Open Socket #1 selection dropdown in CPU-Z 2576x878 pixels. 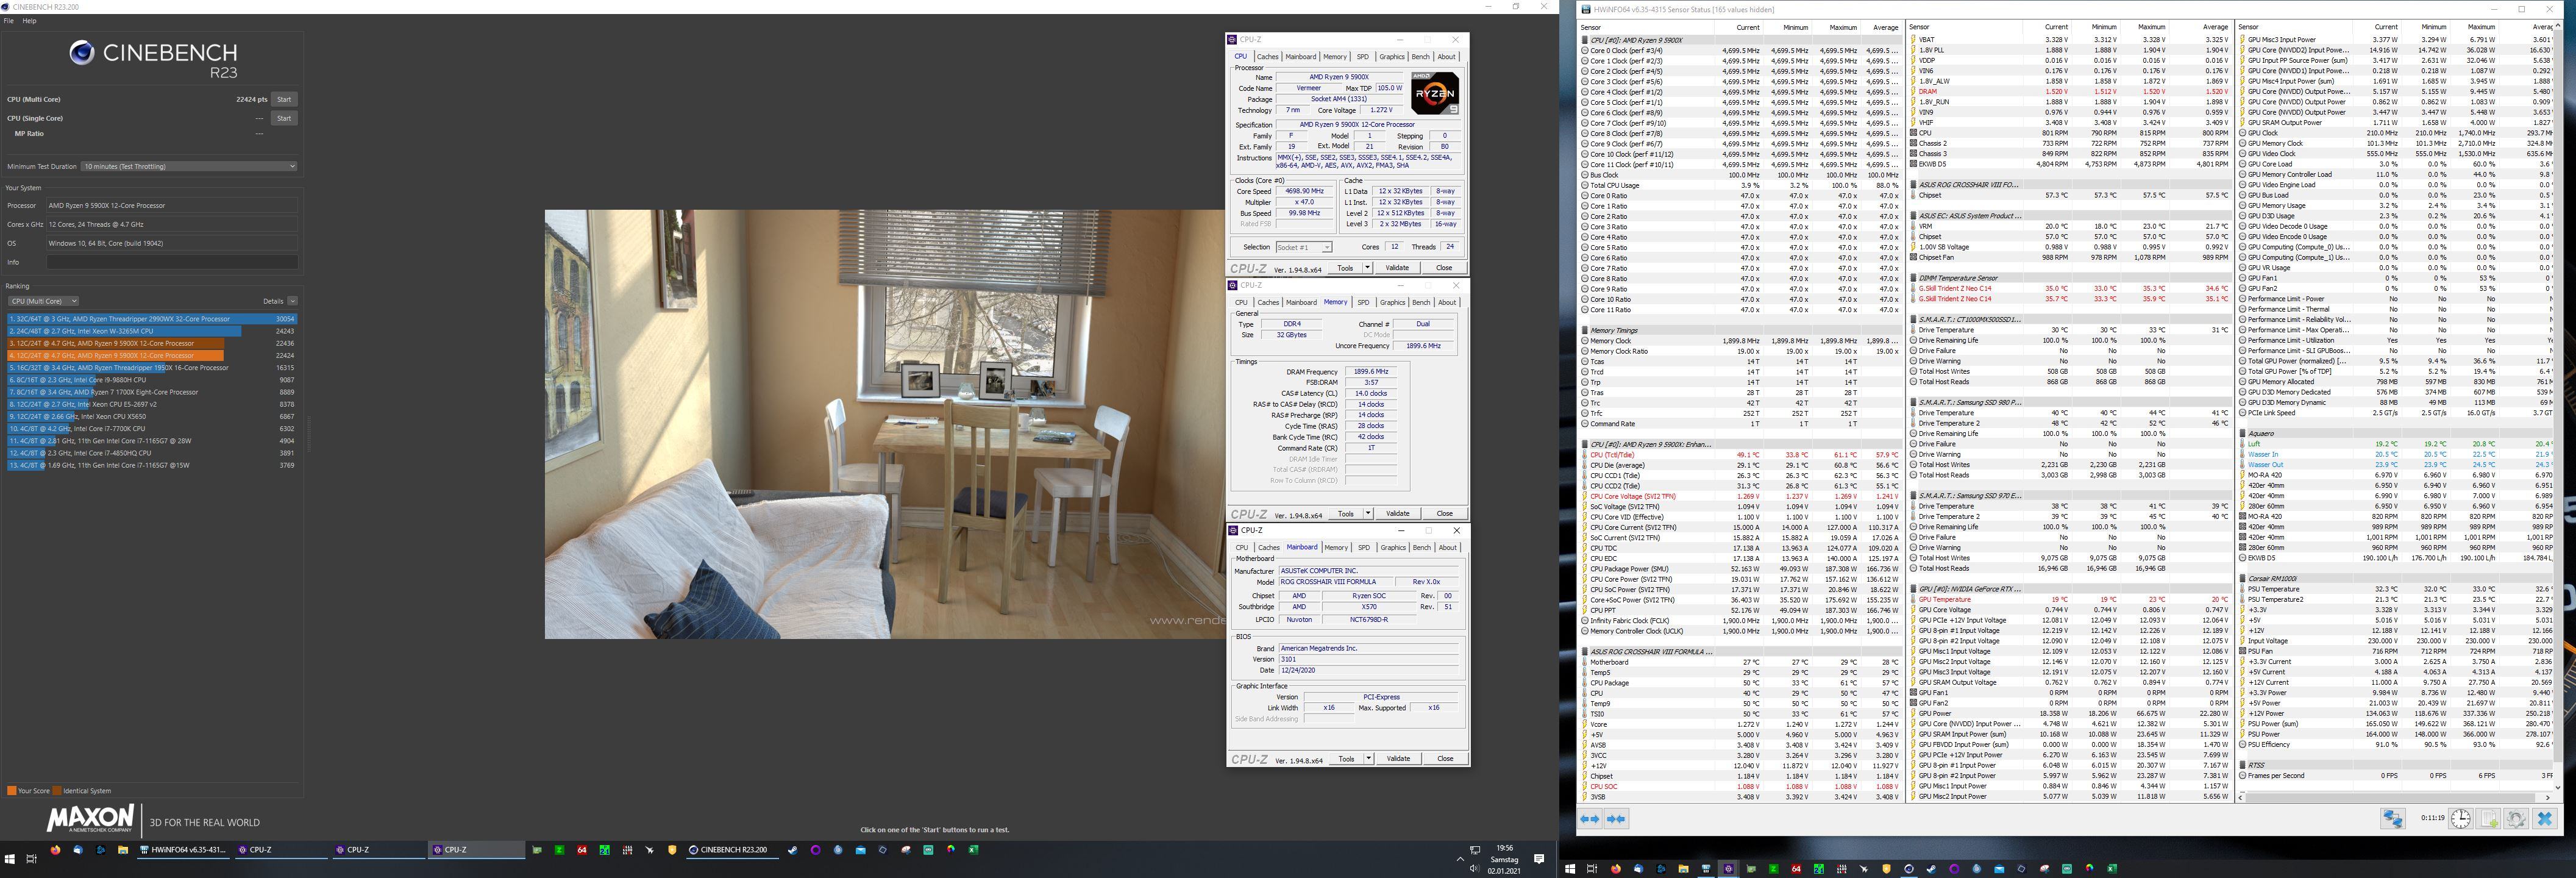(1303, 247)
